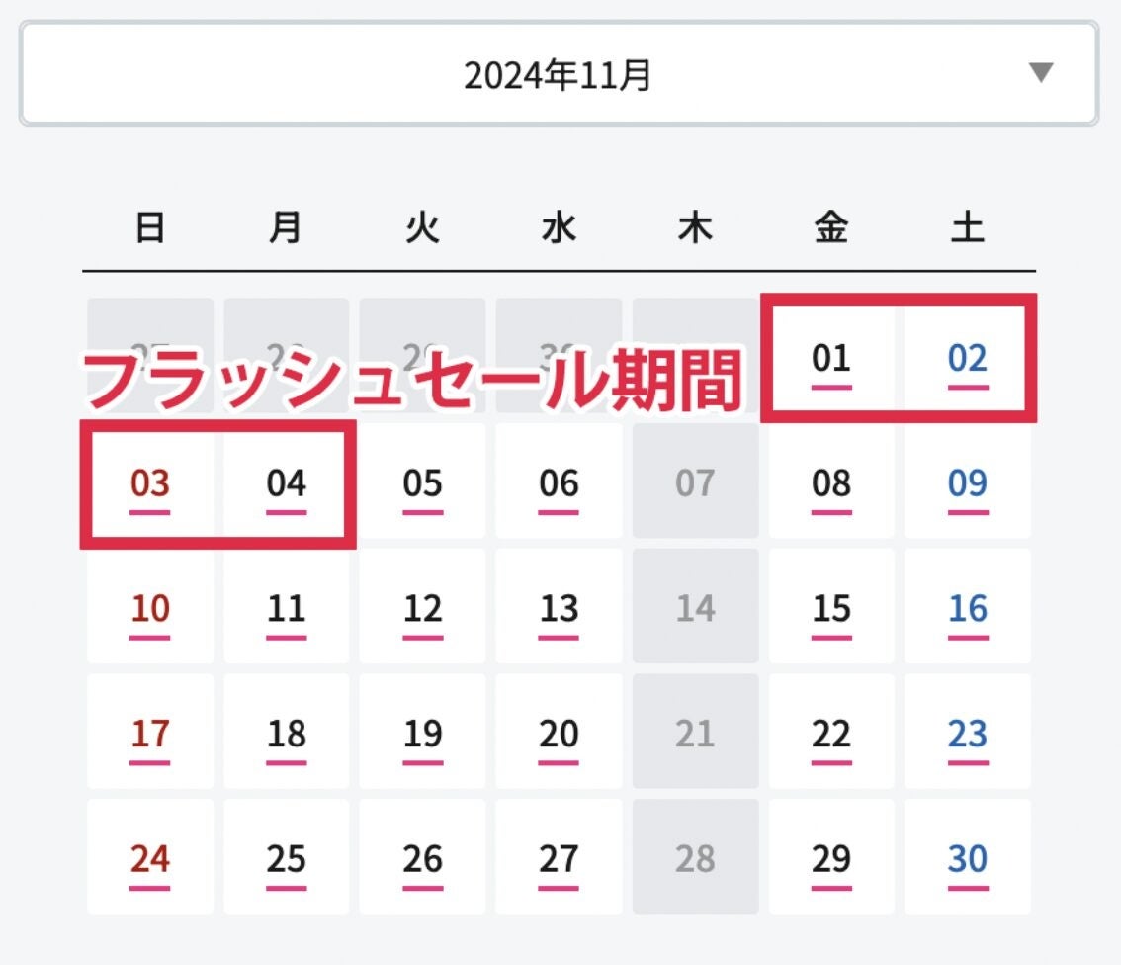
Task: Choose Friday November 22
Action: pyautogui.click(x=831, y=734)
